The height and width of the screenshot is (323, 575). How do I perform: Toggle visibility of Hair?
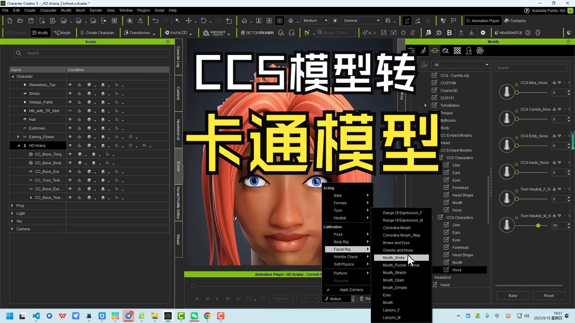(x=70, y=120)
